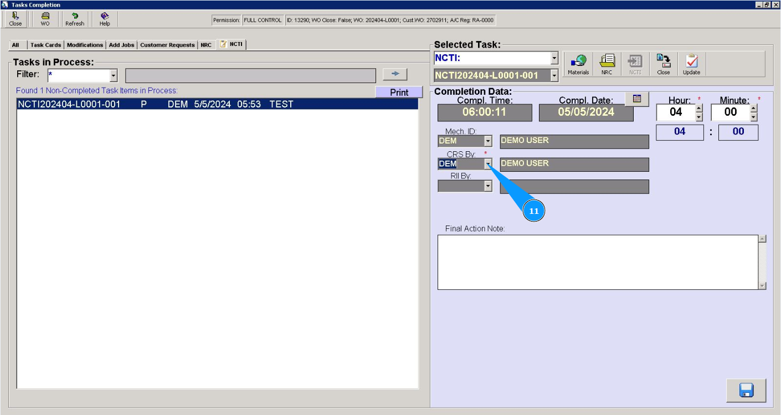This screenshot has width=781, height=415.
Task: Click the read-only 00 minute display box
Action: click(x=738, y=132)
